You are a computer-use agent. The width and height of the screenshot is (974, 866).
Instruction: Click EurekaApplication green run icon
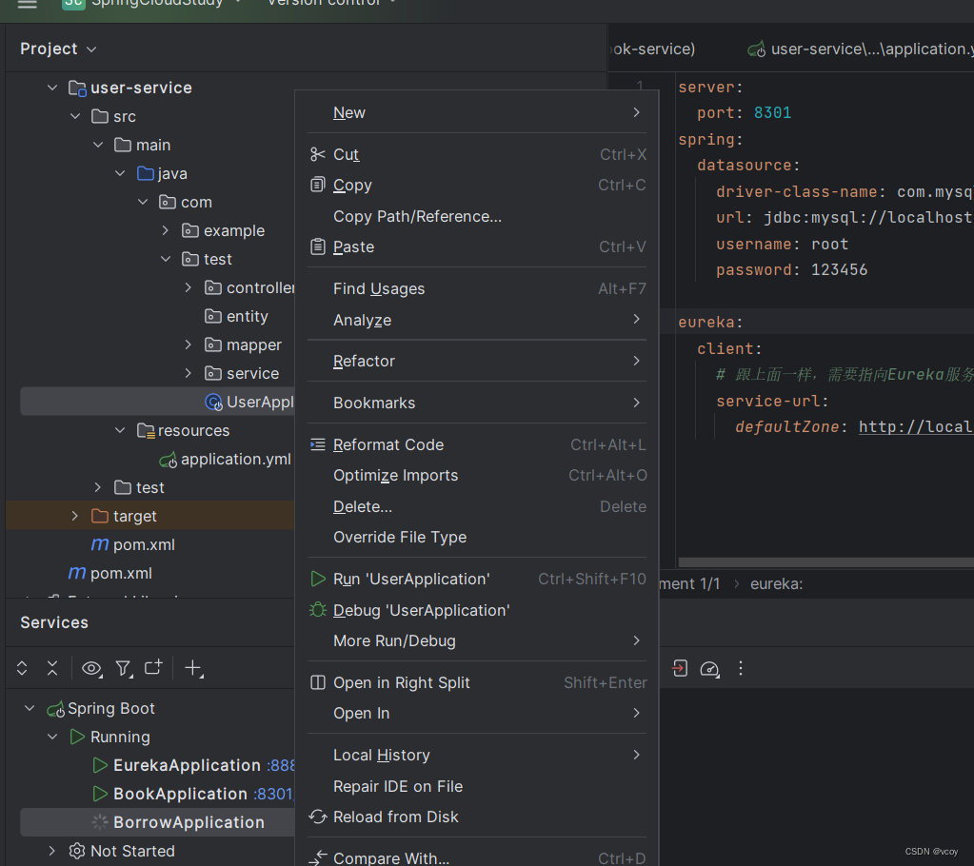(x=99, y=765)
